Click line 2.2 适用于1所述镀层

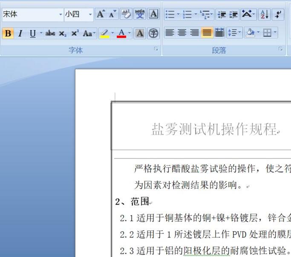click(205, 234)
